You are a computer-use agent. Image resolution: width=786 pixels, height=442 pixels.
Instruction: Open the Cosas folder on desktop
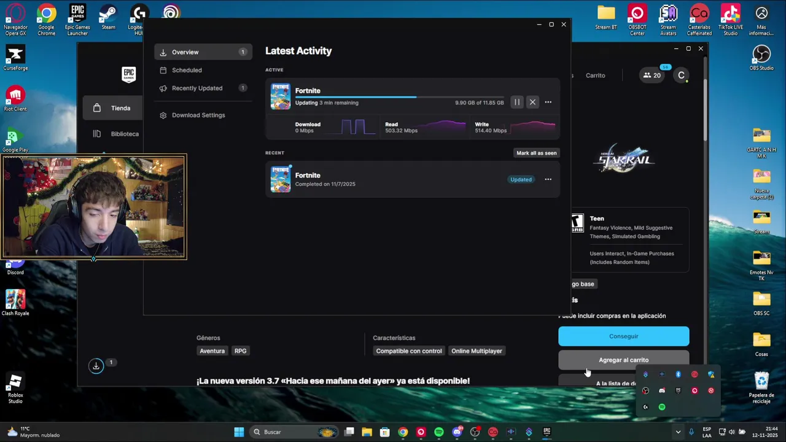coord(761,344)
